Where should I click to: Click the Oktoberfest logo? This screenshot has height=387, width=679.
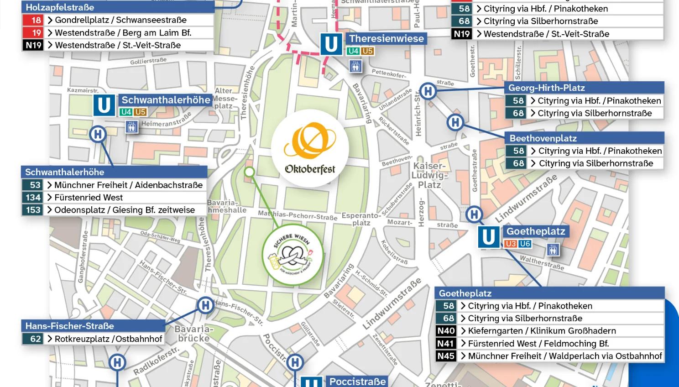tap(310, 148)
